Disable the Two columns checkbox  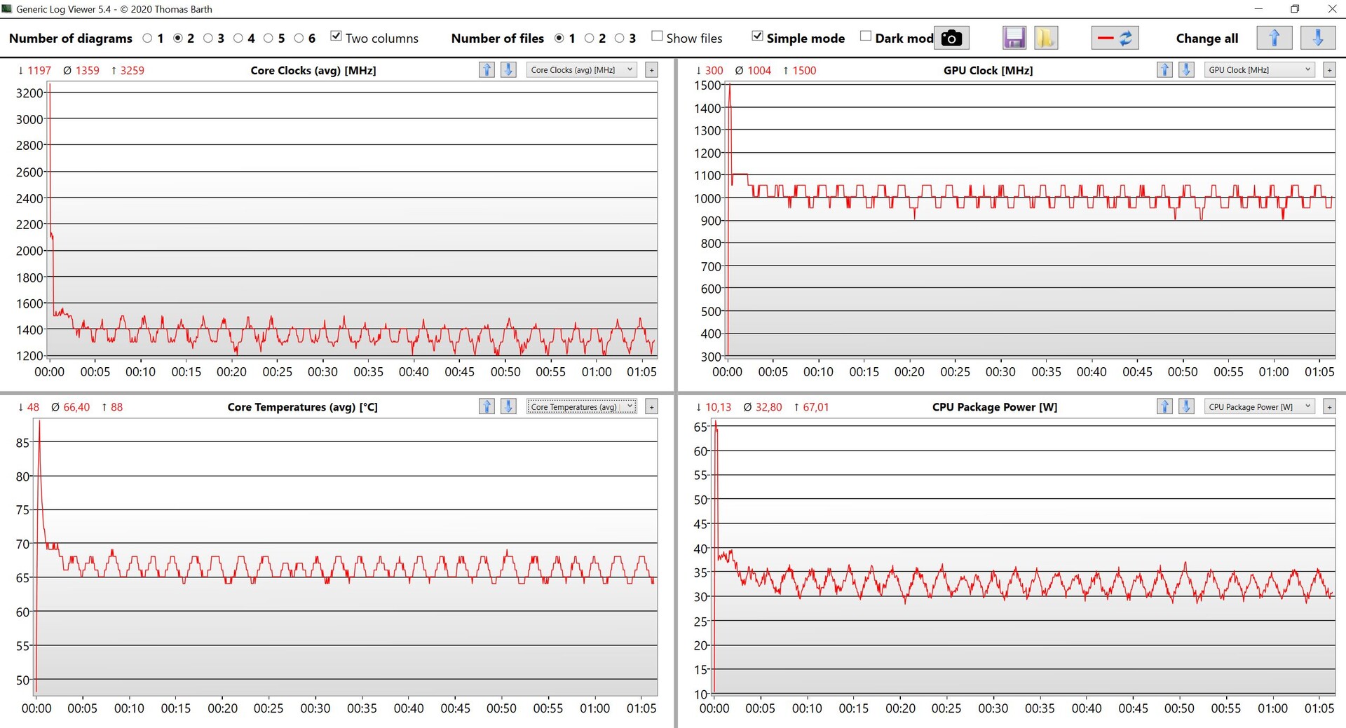tap(336, 36)
